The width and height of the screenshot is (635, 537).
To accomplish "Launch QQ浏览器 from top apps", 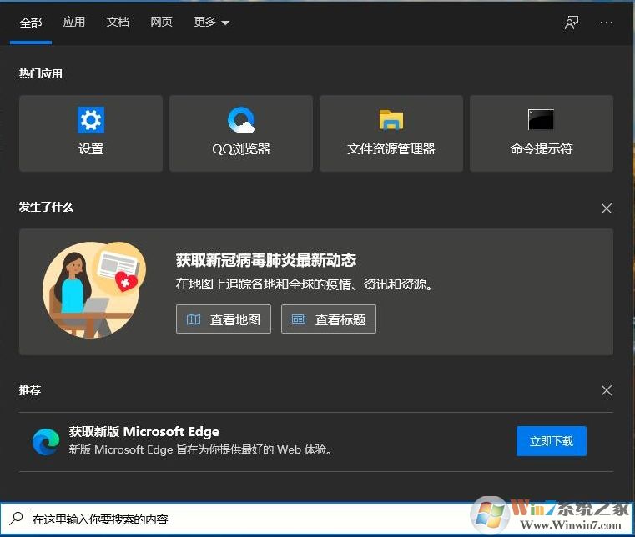I will (240, 133).
